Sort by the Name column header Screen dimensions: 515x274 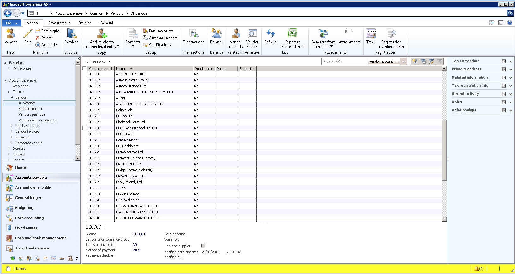pyautogui.click(x=154, y=68)
